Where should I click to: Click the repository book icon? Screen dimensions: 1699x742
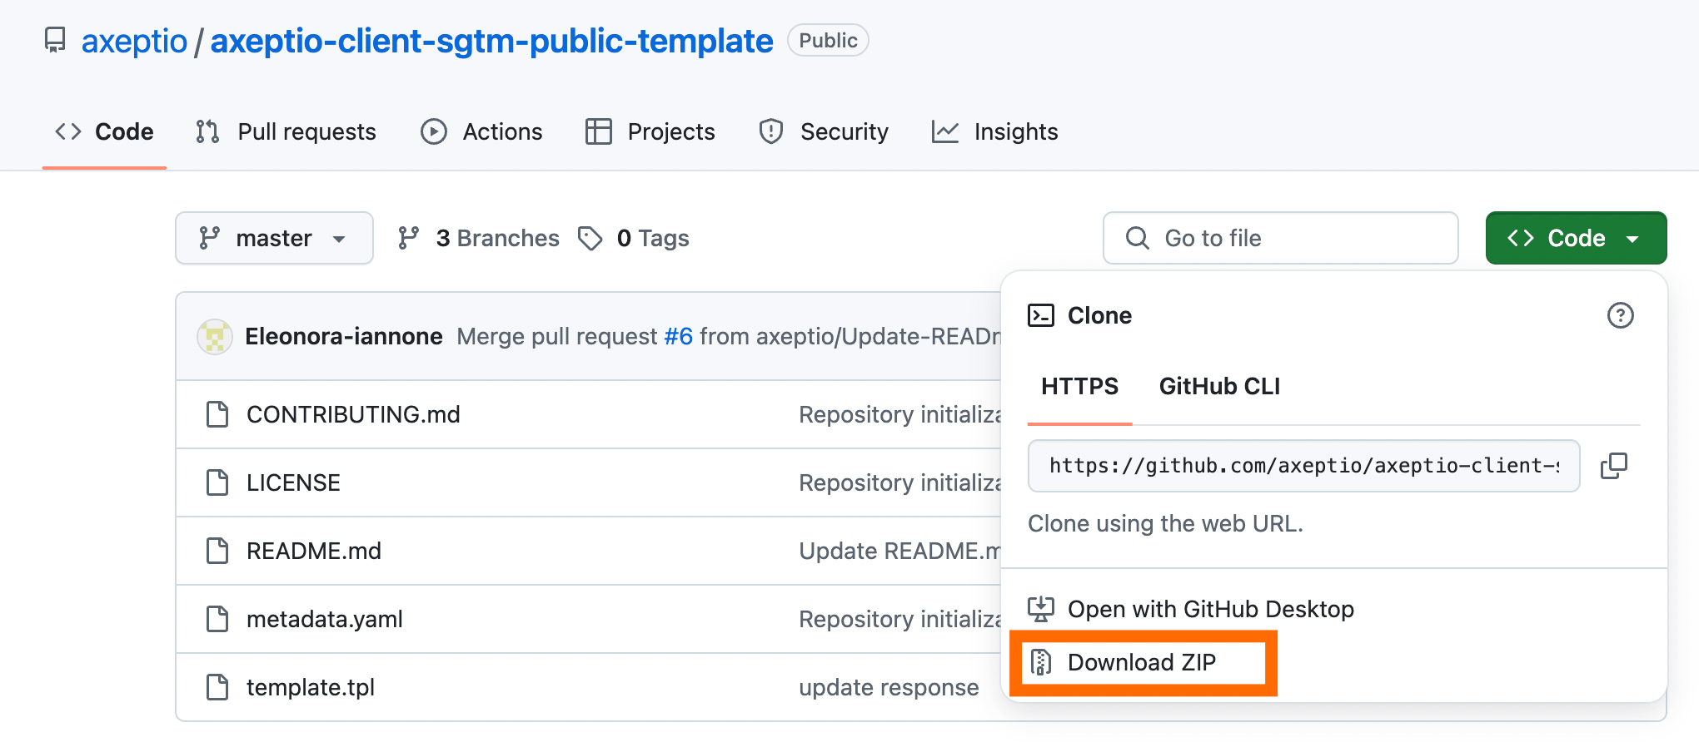point(55,40)
